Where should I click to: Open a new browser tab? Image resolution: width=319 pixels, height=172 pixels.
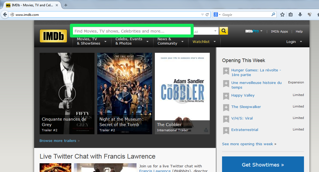click(66, 5)
